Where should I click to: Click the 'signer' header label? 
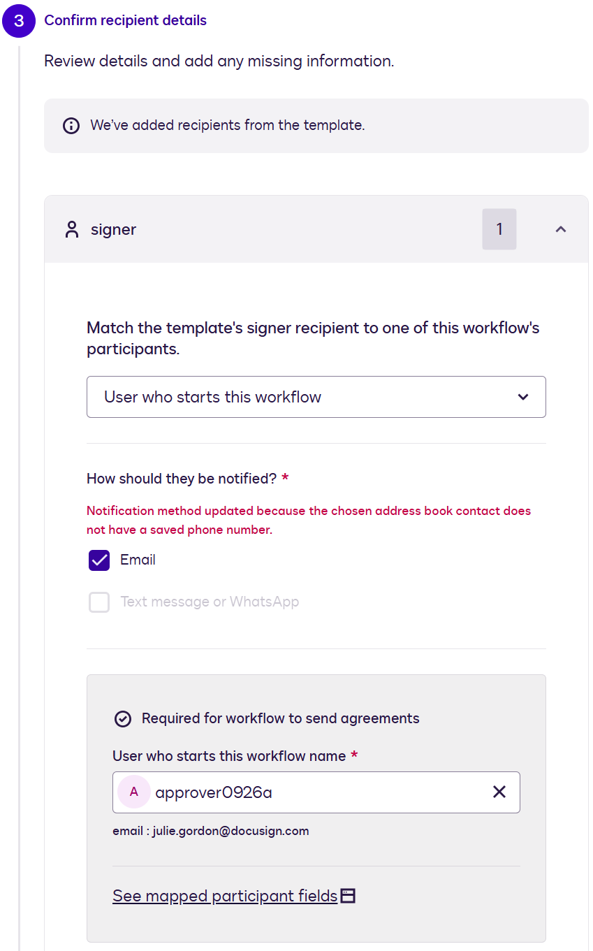pyautogui.click(x=113, y=229)
